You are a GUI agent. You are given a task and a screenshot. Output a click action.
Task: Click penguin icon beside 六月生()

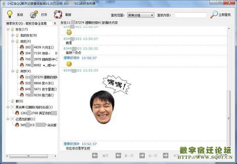[22, 47]
